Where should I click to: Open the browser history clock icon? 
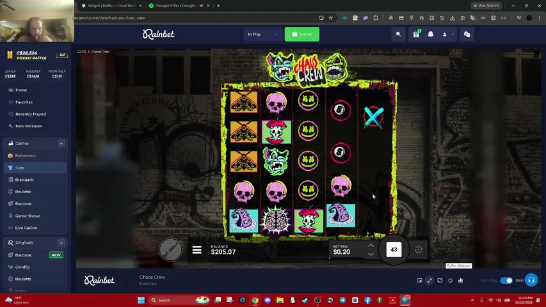[442, 18]
